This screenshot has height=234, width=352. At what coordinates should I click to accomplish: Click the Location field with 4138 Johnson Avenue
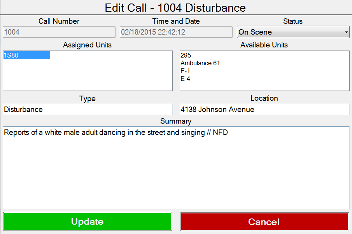coord(264,109)
